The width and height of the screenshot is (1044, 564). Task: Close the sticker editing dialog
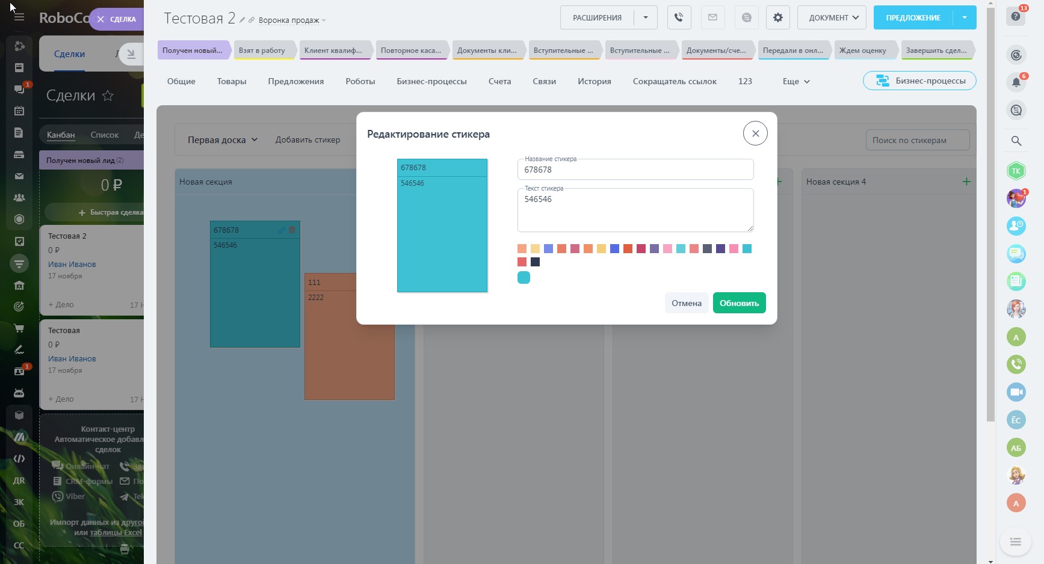(755, 133)
